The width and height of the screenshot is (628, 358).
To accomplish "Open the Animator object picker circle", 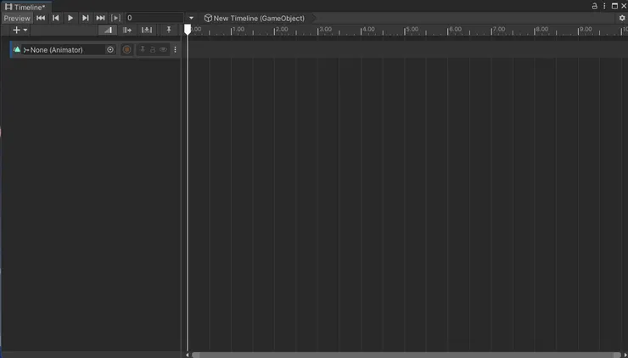I will (x=110, y=50).
